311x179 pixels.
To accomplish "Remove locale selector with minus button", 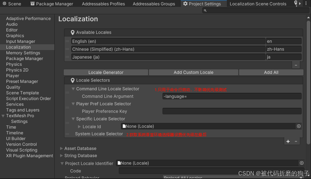I will click(296, 141).
